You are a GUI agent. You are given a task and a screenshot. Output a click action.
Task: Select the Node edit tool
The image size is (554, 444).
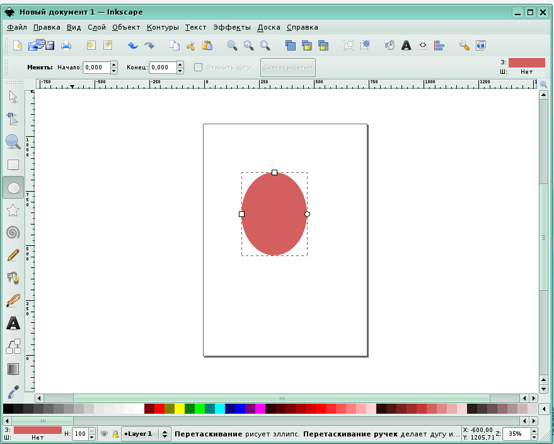point(13,119)
